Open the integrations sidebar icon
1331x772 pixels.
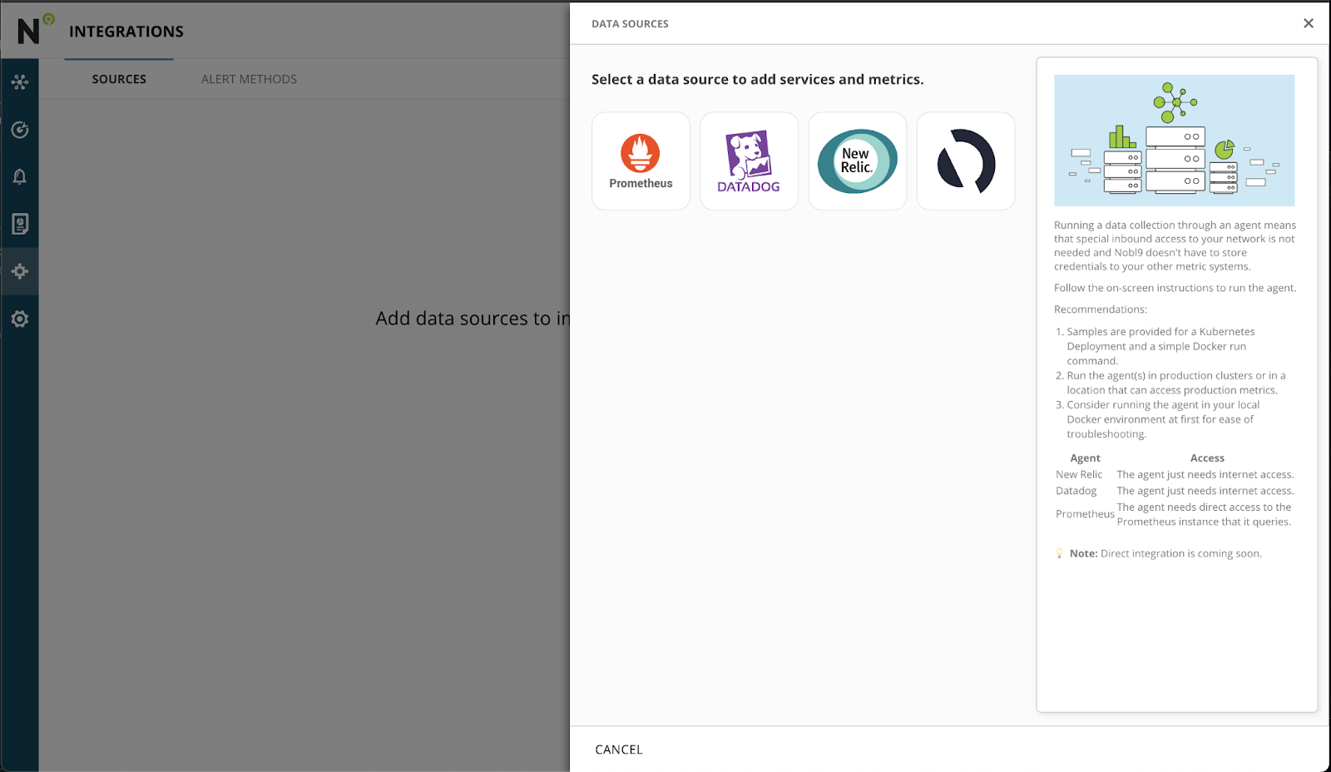20,271
